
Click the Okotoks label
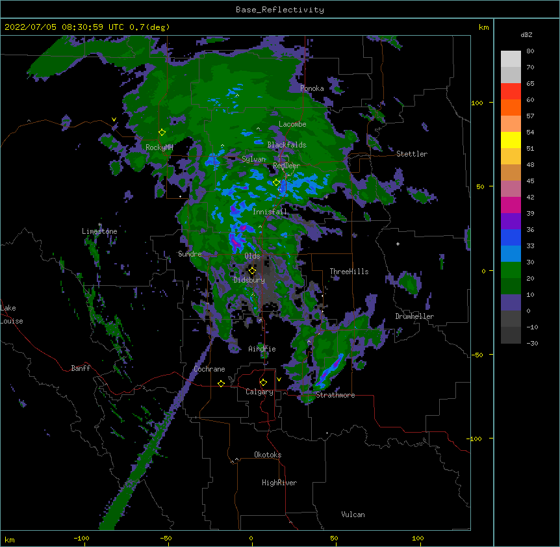tap(268, 455)
